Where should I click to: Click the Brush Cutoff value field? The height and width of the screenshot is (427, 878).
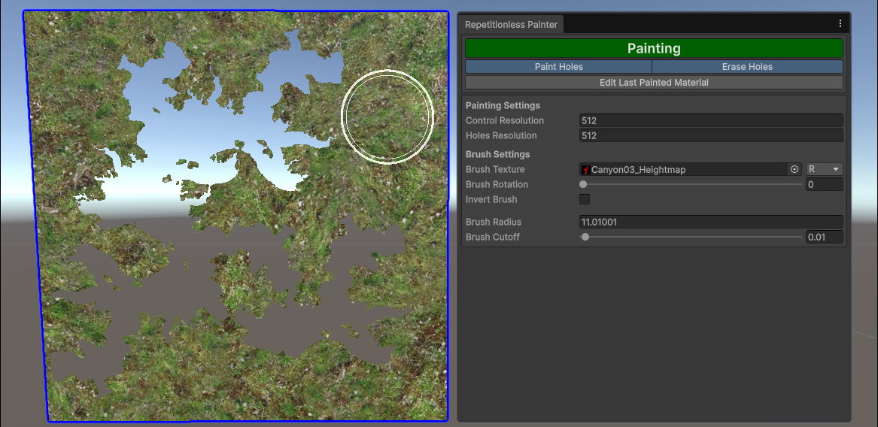[825, 237]
